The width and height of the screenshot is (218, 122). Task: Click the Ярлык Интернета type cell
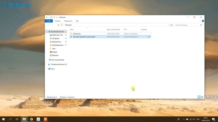click(x=131, y=37)
